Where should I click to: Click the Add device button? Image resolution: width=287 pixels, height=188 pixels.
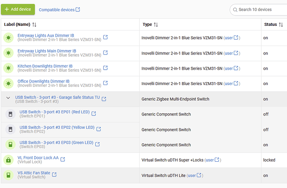(x=18, y=9)
